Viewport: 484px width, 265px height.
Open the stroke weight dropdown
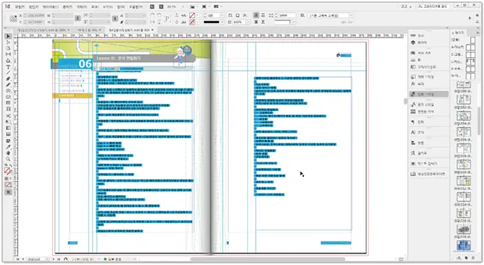222,15
